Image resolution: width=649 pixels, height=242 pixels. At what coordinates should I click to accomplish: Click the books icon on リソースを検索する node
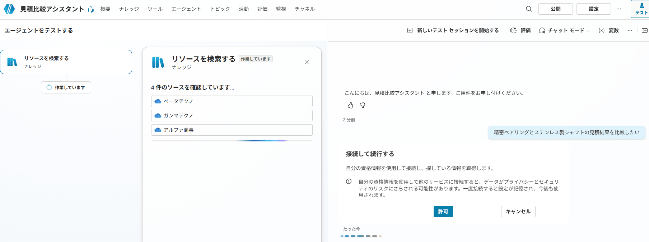[x=12, y=62]
